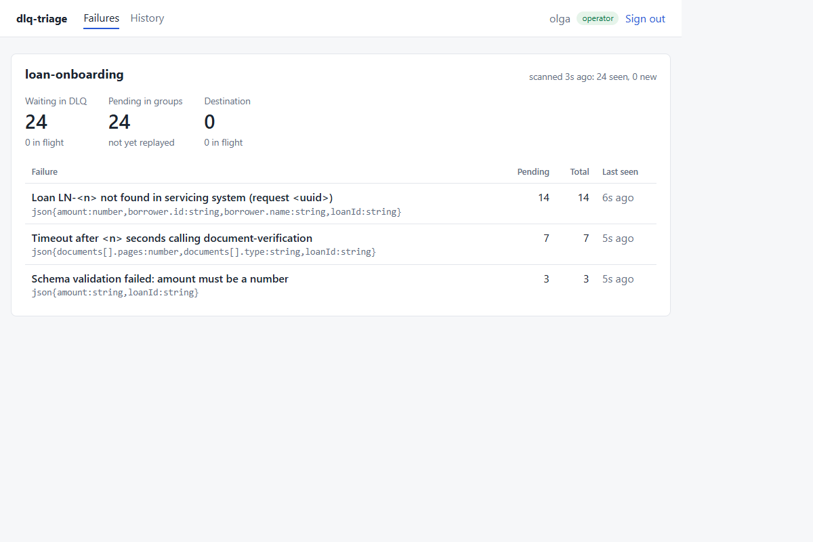Click the Destination count 0
This screenshot has width=813, height=542.
[x=210, y=122]
